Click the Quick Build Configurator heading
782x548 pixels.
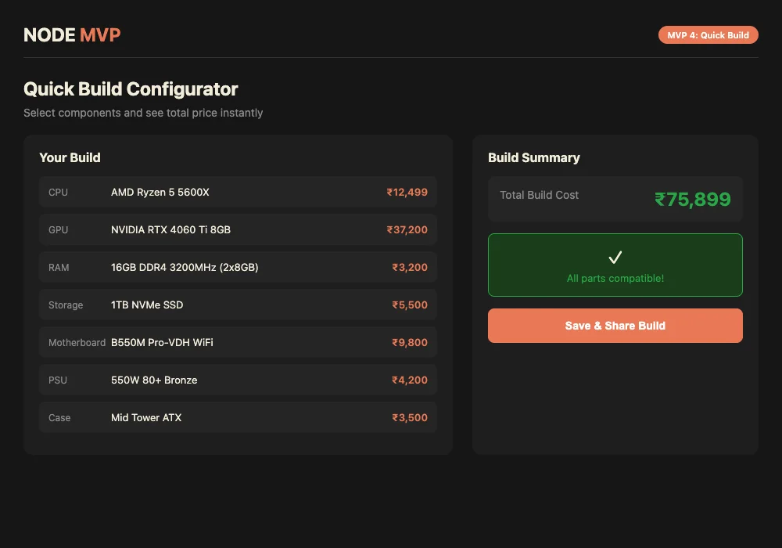[131, 89]
